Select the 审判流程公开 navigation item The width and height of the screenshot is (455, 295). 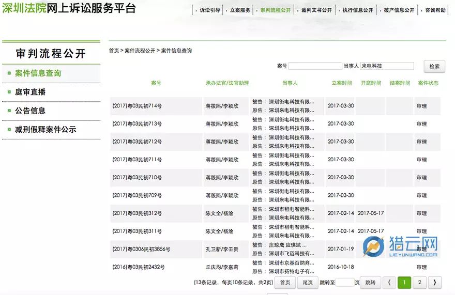tap(276, 10)
